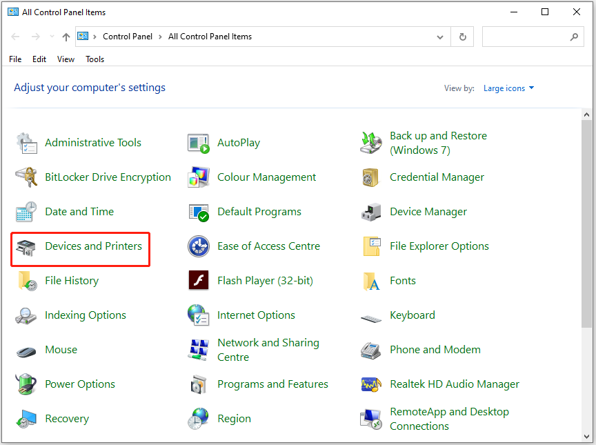Go up one folder level arrow
Image resolution: width=596 pixels, height=445 pixels.
[x=66, y=37]
